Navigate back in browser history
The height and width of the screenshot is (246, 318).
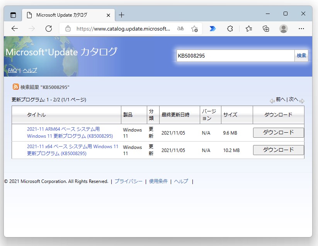14,28
